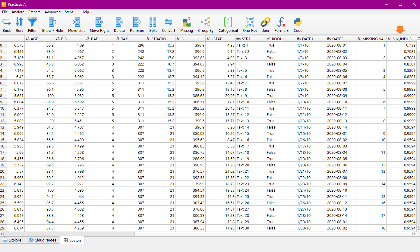Open the Group By tool

click(206, 22)
